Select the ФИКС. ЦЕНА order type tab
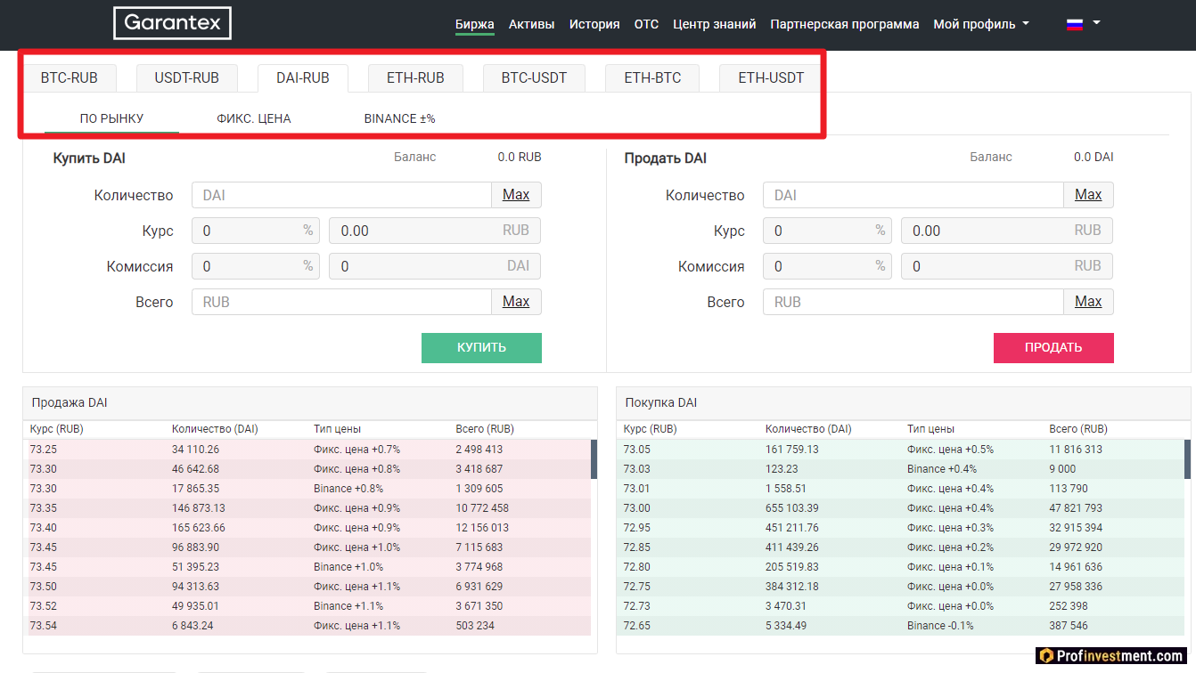 [x=254, y=118]
